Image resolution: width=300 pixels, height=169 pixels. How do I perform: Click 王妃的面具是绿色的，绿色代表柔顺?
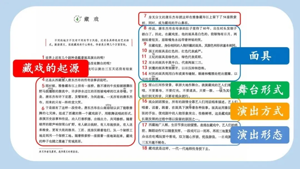pos(176,57)
